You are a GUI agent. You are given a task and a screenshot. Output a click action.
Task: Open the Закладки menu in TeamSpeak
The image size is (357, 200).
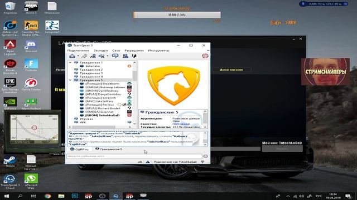[101, 51]
